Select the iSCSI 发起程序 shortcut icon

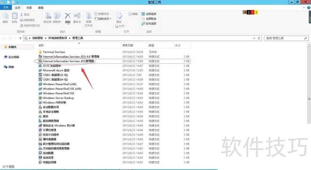(x=40, y=66)
